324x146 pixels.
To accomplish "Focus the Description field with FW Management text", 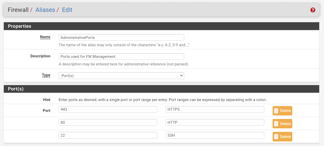I will pos(121,57).
